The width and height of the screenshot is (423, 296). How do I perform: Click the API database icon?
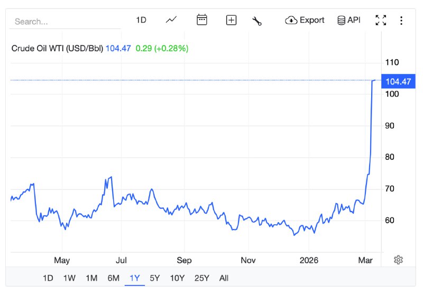click(x=349, y=20)
